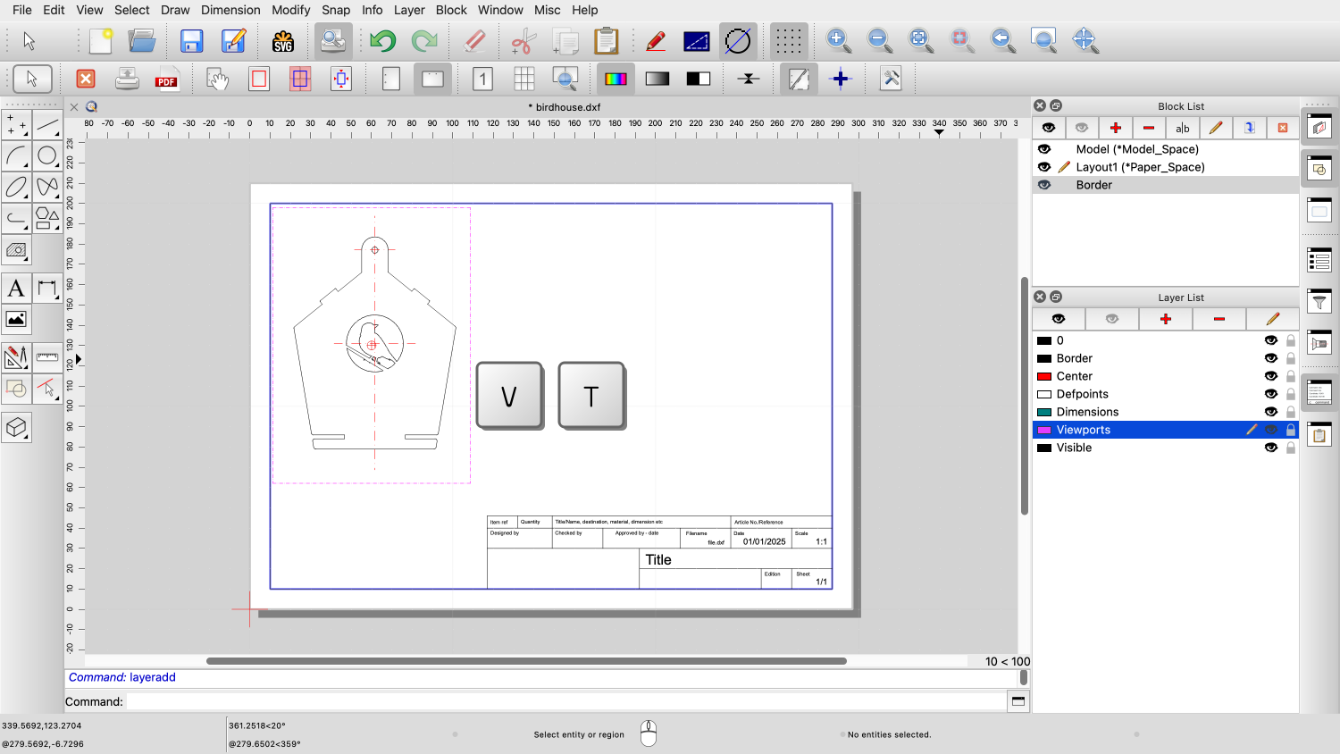Click the Viewports layer magenta color swatch
The width and height of the screenshot is (1340, 754).
[1044, 430]
